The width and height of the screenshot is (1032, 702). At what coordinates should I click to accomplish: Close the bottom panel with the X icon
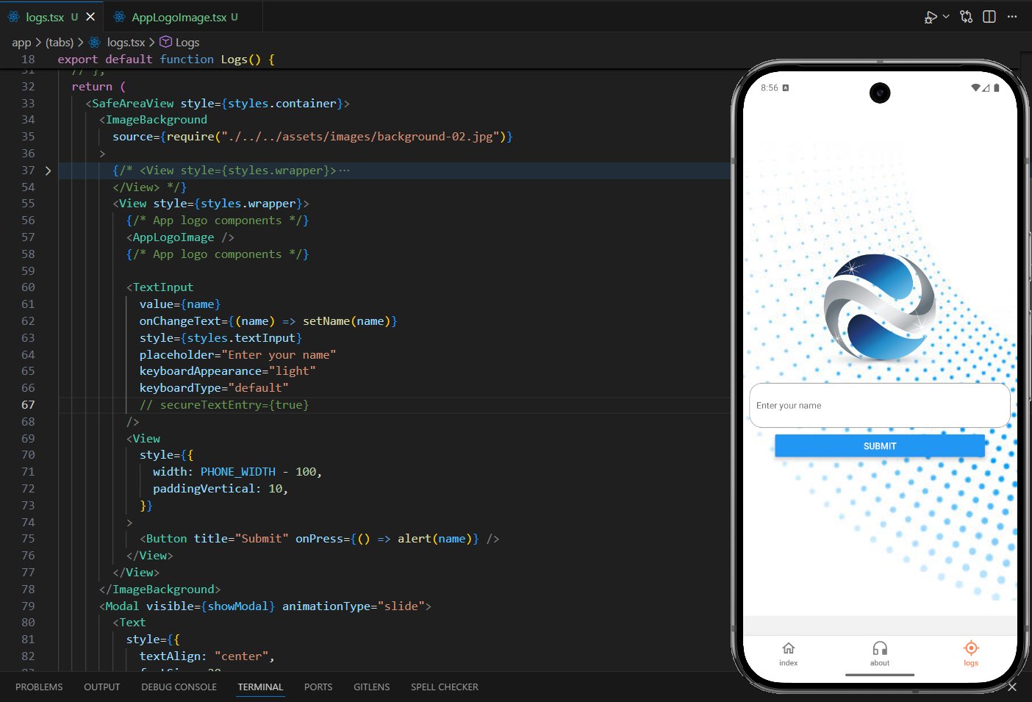pos(1012,687)
